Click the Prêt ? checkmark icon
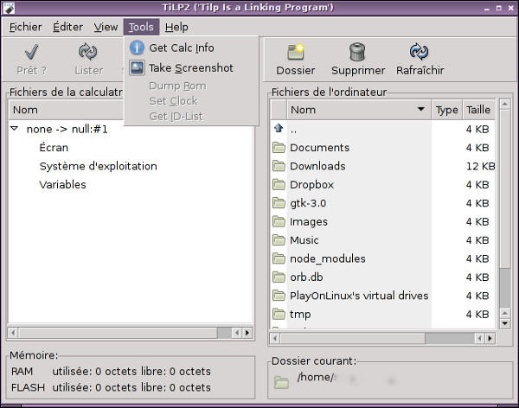The width and height of the screenshot is (519, 408). 32,52
